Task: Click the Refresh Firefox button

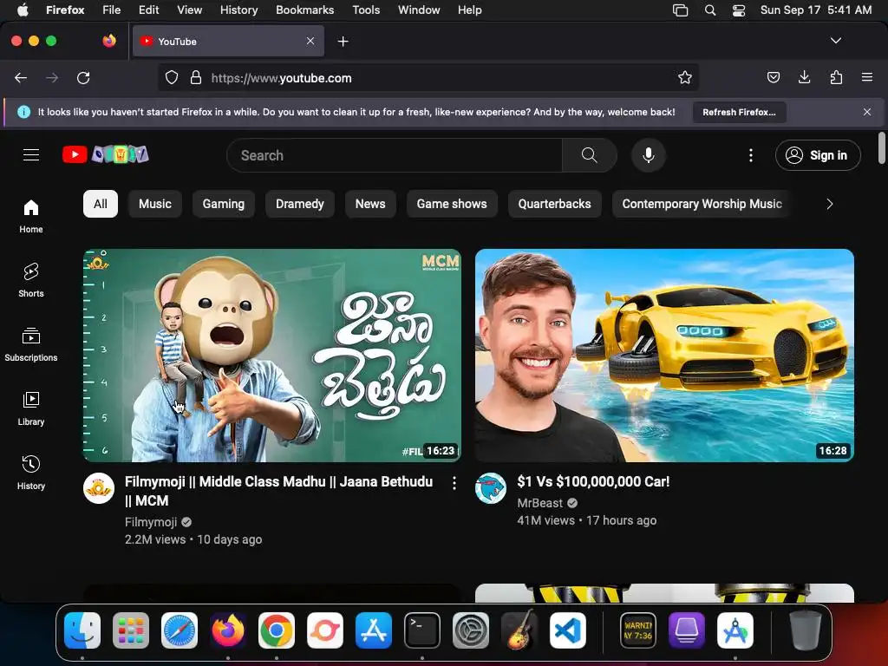Action: coord(739,112)
